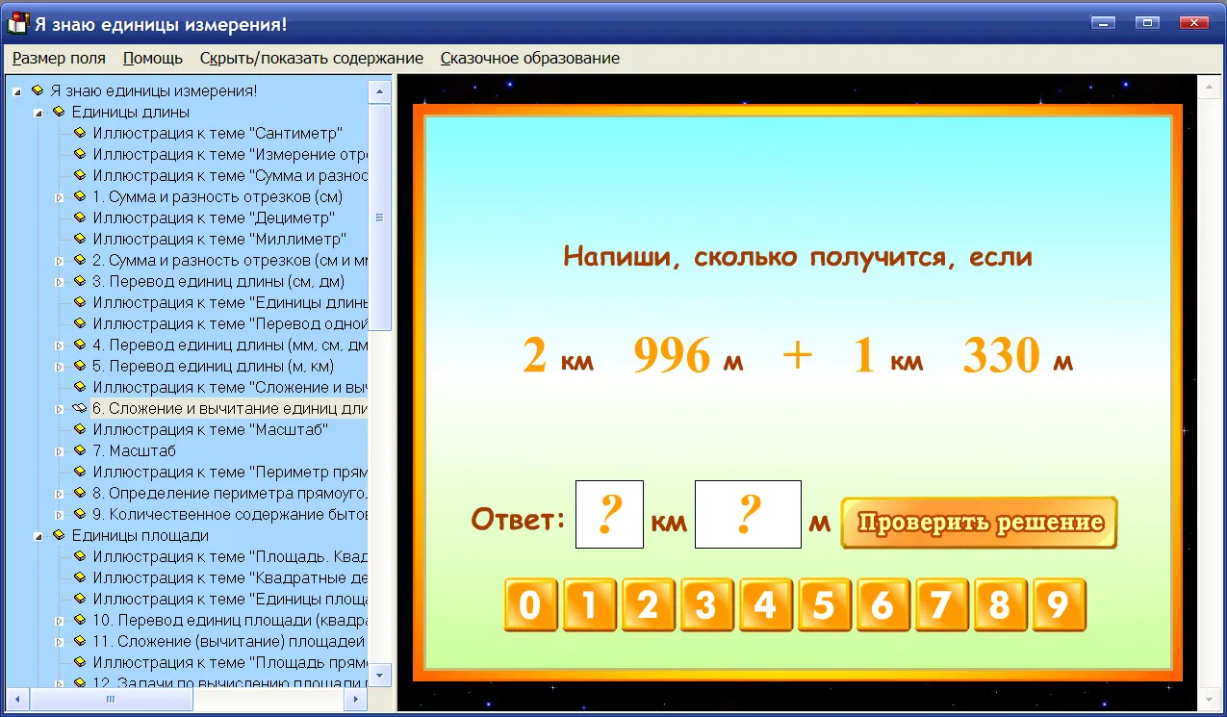Click "Скрыть/показать содержание" menu item
This screenshot has height=717, width=1227.
click(312, 58)
